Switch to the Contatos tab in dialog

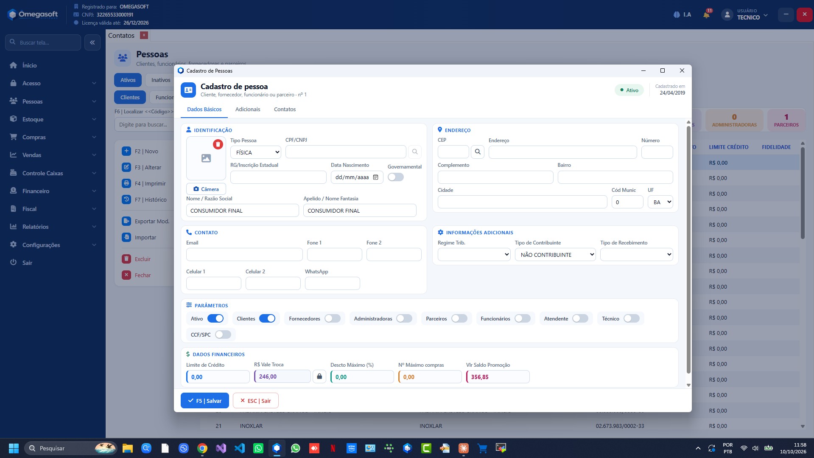click(x=285, y=109)
